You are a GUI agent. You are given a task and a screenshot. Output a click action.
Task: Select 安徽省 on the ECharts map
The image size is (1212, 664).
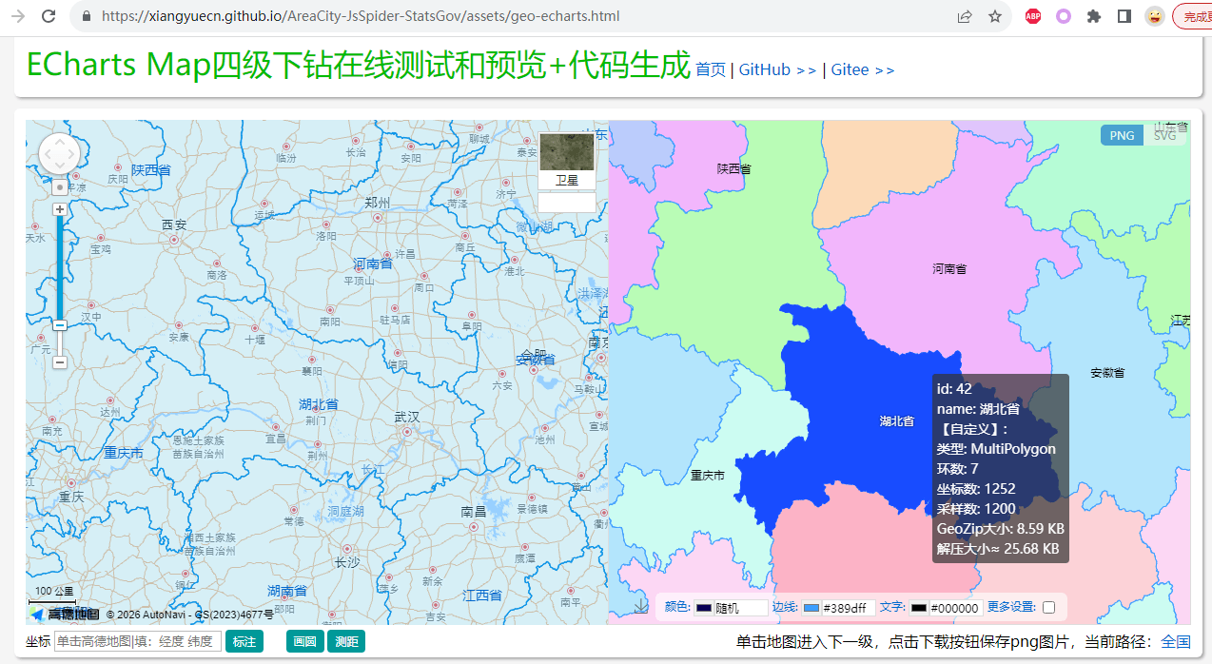1107,373
